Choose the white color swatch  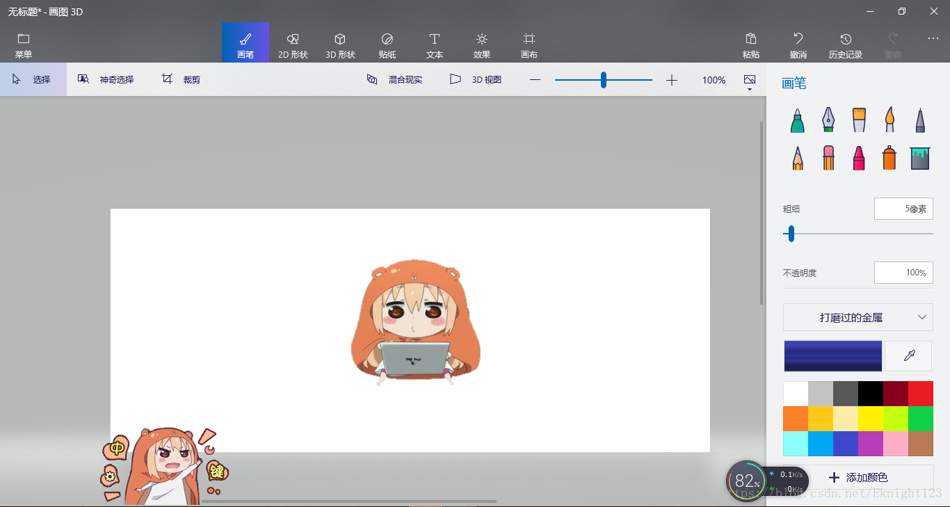pos(796,394)
